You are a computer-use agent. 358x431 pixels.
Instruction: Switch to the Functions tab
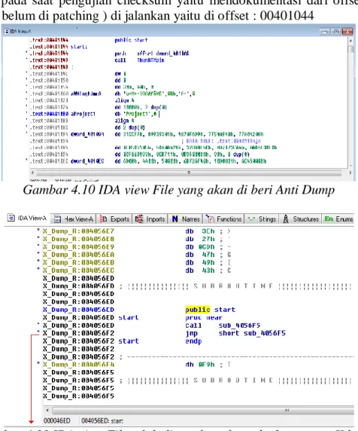[x=223, y=219]
